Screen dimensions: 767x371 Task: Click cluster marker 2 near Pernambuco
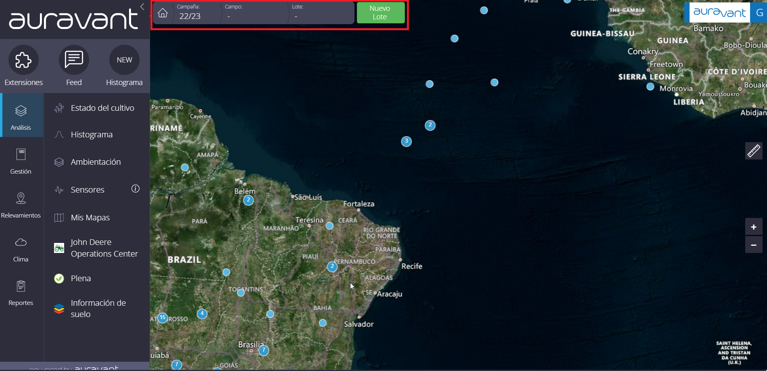(x=332, y=267)
